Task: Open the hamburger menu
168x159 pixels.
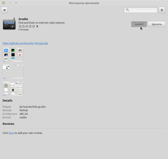Action: 162,10
